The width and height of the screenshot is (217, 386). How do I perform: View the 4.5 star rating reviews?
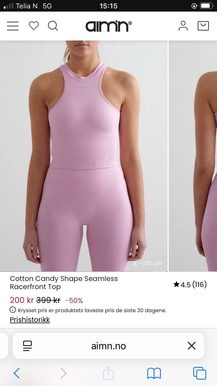pos(190,285)
